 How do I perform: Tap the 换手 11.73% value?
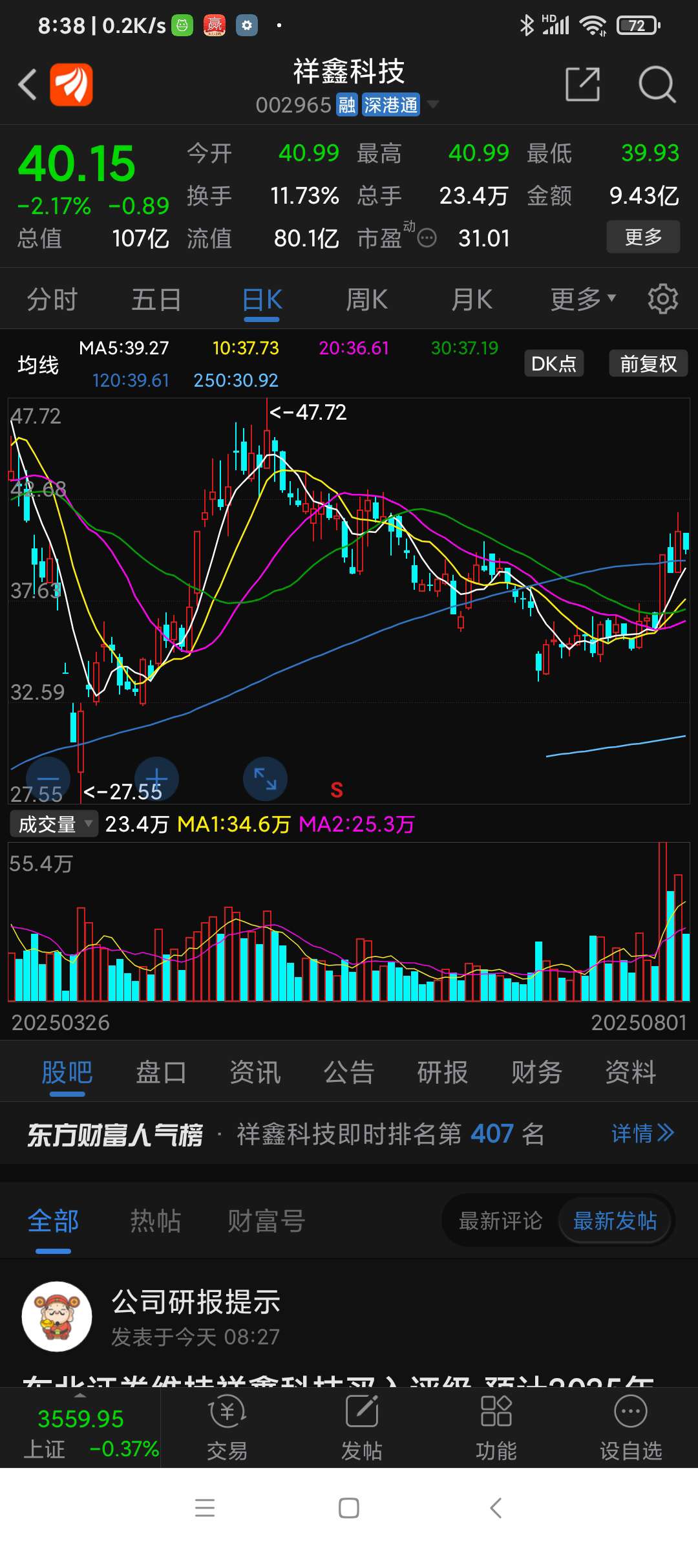(x=304, y=195)
